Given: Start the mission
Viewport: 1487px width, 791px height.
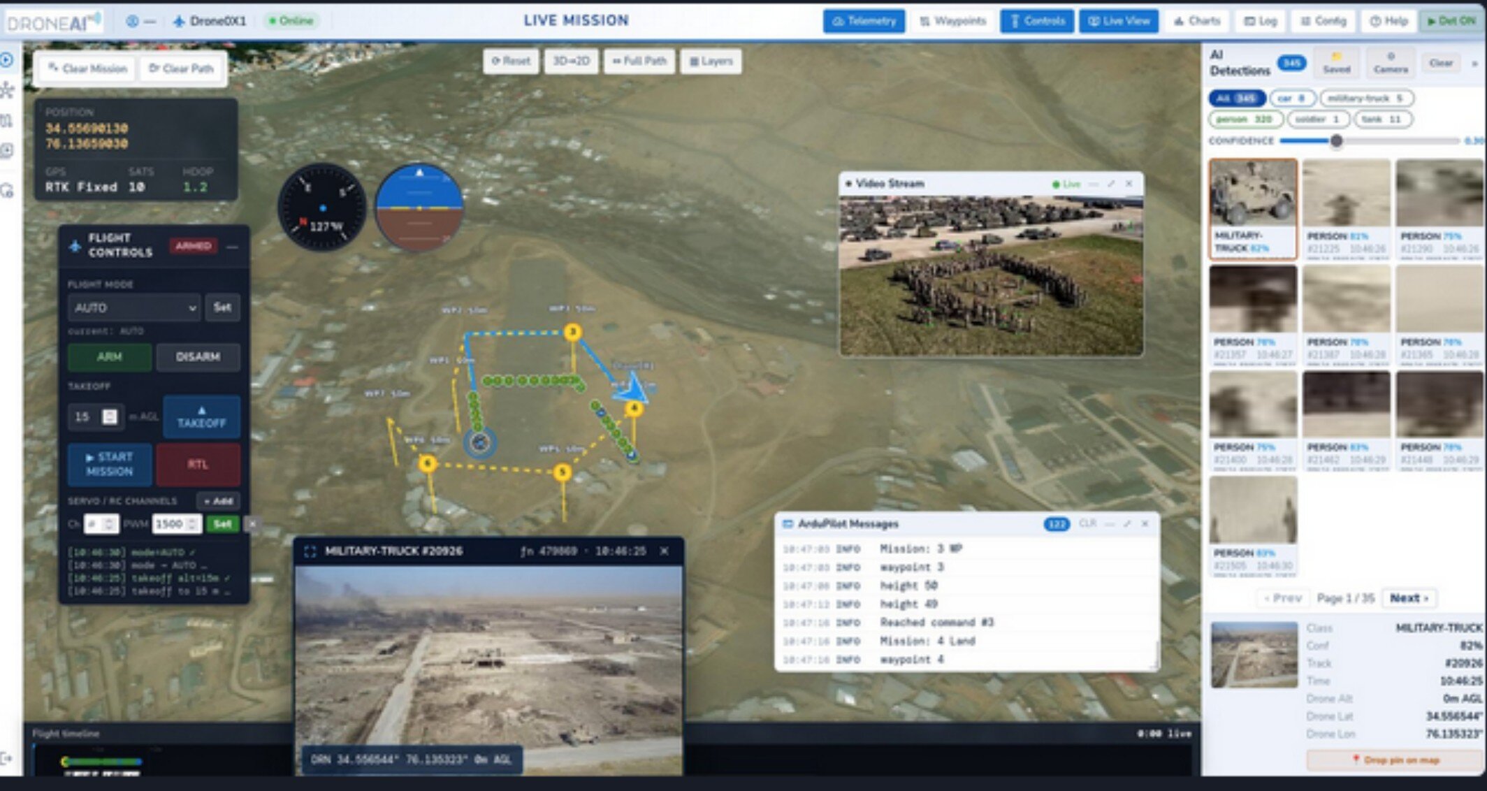Looking at the screenshot, I should (110, 465).
